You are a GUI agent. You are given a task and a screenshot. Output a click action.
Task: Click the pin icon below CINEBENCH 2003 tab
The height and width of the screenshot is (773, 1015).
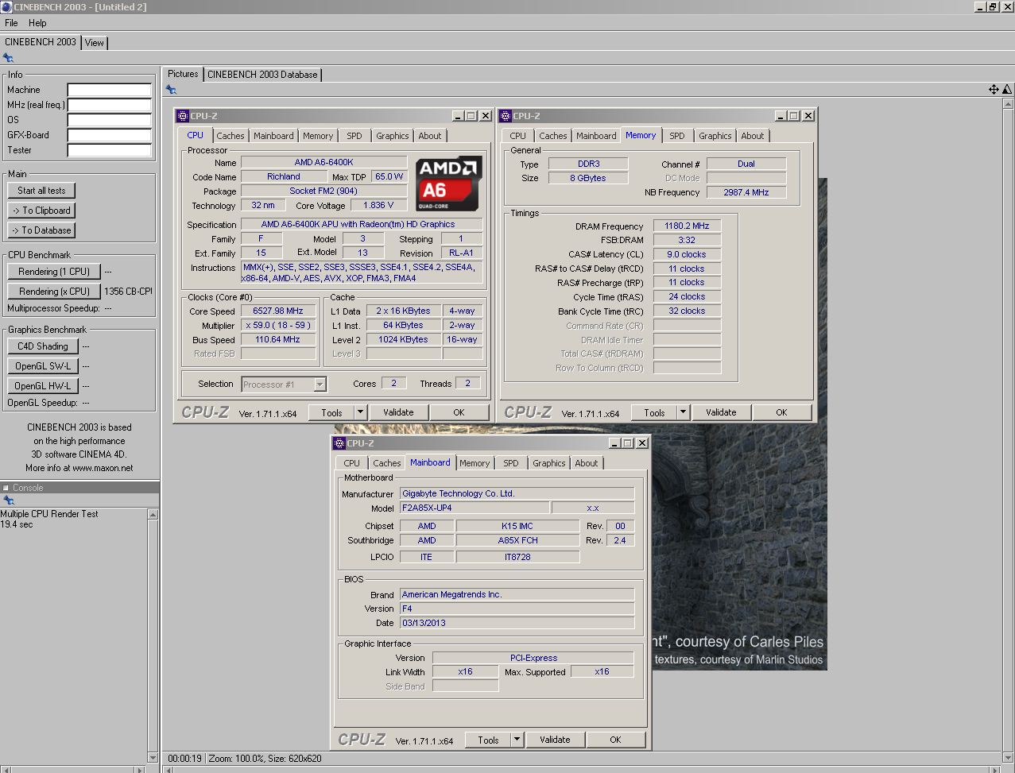tap(8, 58)
